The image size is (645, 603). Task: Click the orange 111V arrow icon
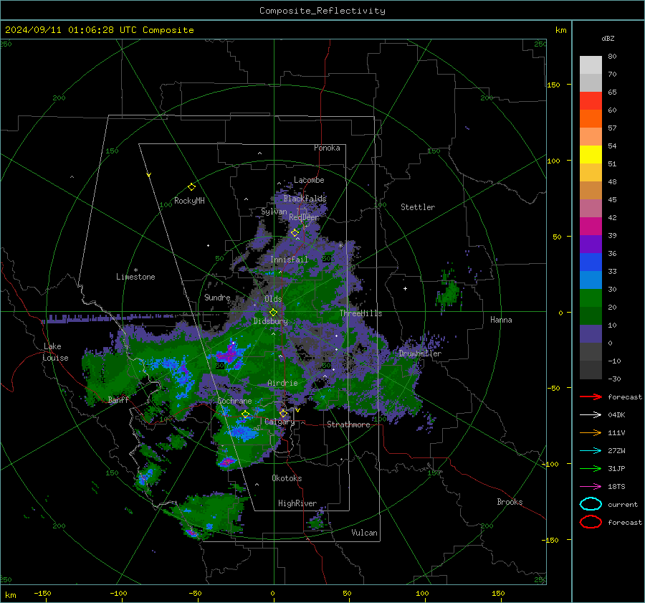coord(591,432)
